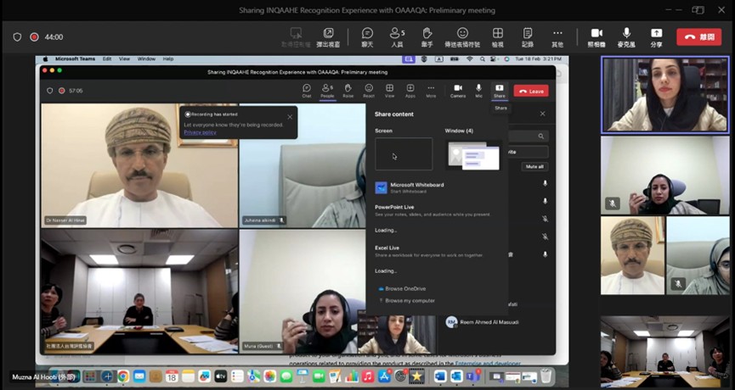Open the Microsoft Teams menu in Mac menu bar
This screenshot has width=735, height=390.
click(75, 58)
